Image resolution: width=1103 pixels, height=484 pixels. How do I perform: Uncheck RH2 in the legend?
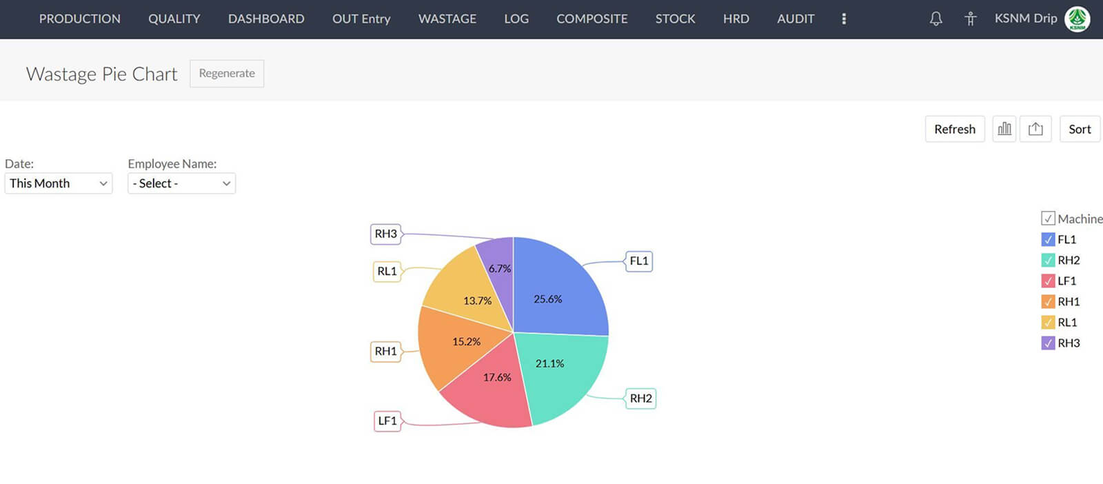[x=1048, y=260]
